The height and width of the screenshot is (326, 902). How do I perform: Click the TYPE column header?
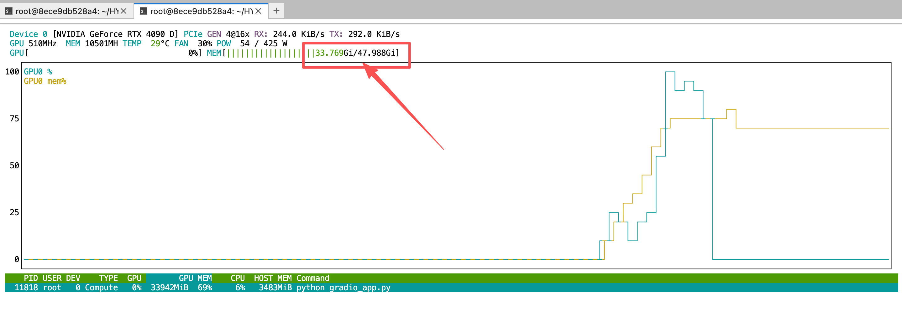(108, 278)
